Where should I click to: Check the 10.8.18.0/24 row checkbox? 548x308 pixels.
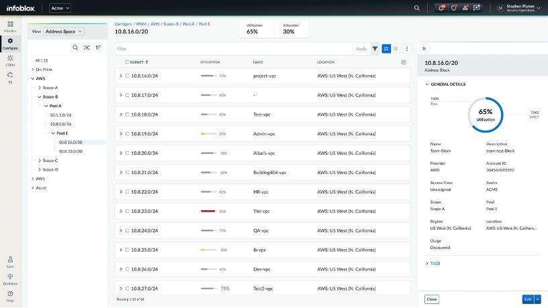click(x=127, y=114)
